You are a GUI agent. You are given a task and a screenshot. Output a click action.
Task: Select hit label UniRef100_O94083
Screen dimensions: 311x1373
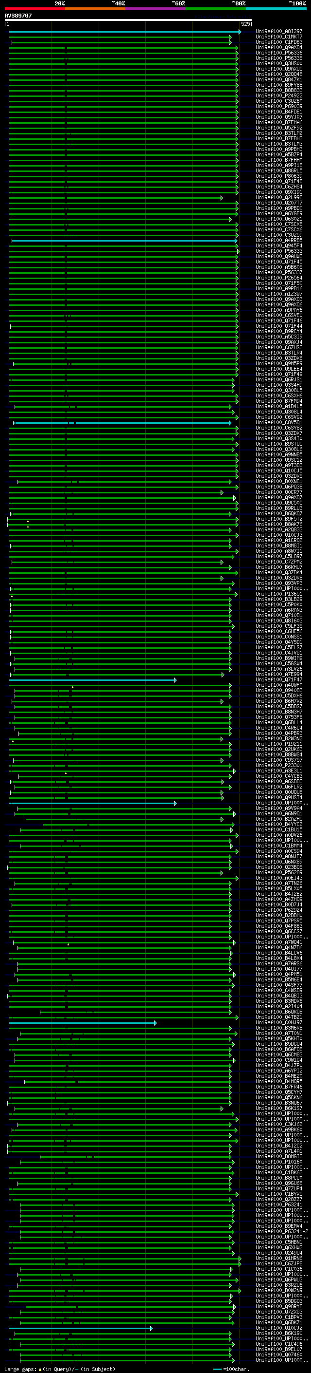coord(278,691)
